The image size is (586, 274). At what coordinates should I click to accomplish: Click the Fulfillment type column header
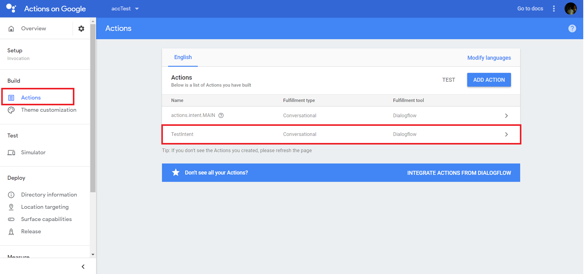[299, 100]
